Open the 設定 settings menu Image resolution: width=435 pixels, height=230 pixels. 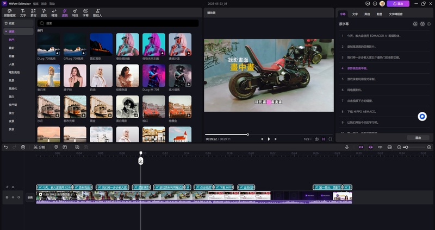[x=44, y=4]
